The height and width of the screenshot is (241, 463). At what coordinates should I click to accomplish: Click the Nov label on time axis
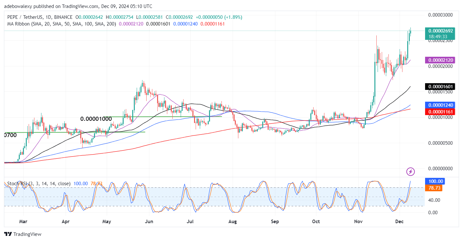pos(358,221)
